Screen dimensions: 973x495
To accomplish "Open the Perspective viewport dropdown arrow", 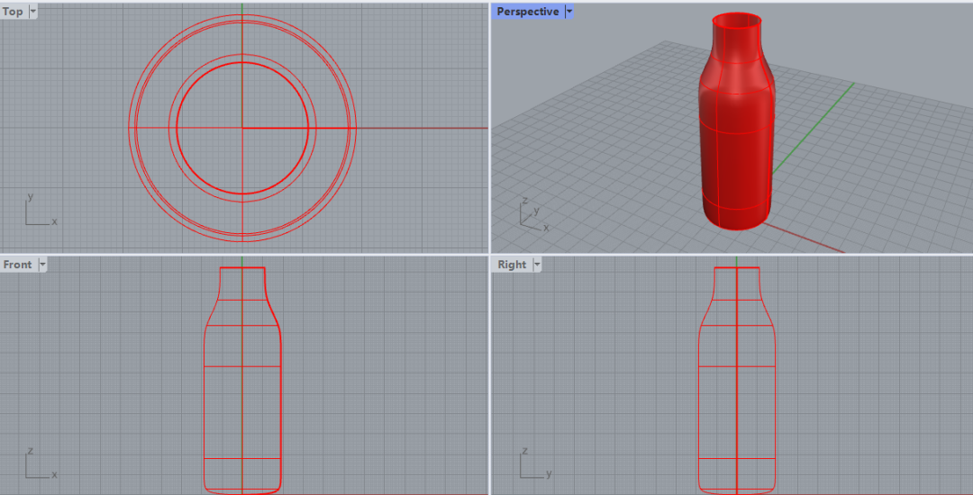I will click(x=568, y=12).
